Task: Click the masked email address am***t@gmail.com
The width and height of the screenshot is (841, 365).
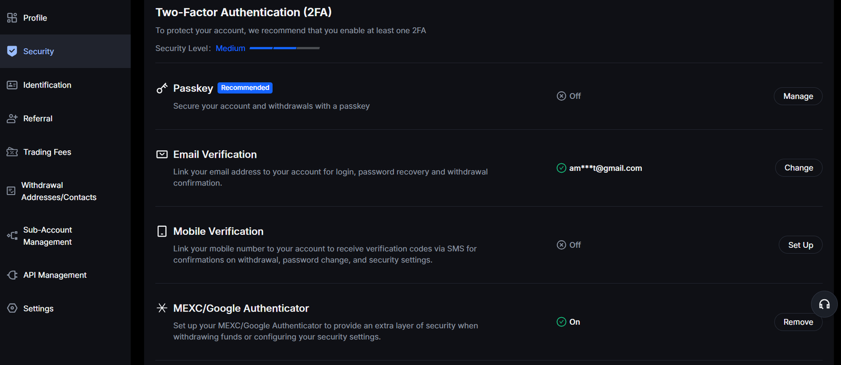Action: pyautogui.click(x=605, y=168)
